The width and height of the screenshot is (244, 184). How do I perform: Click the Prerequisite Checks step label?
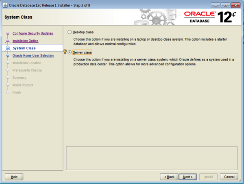(x=27, y=70)
